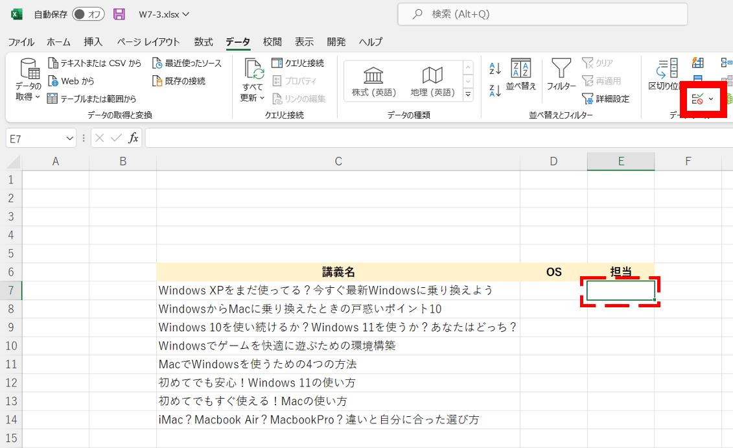Switch to the 開発 tab
This screenshot has height=448, width=733.
pyautogui.click(x=336, y=42)
